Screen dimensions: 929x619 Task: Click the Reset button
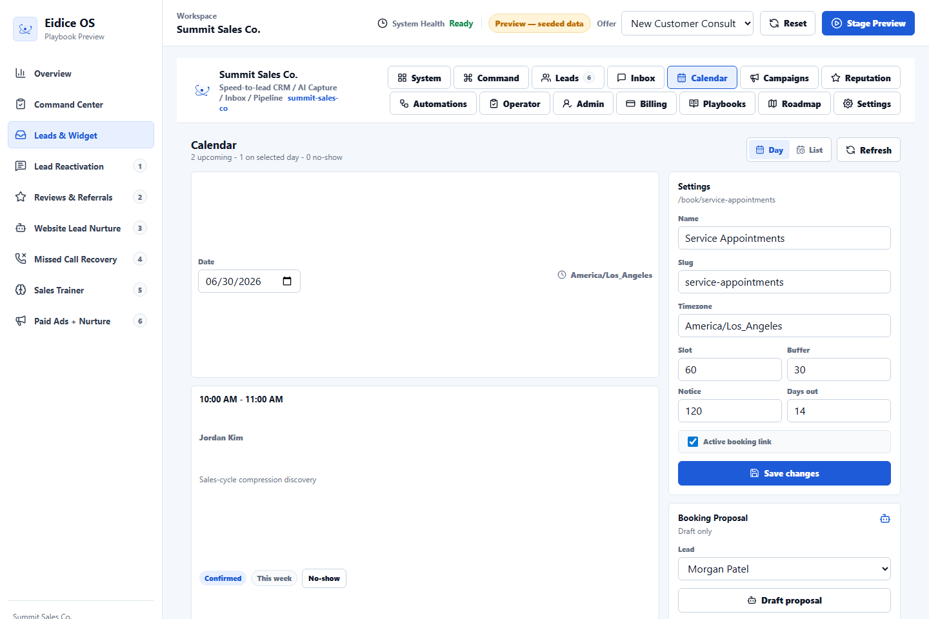tap(788, 23)
